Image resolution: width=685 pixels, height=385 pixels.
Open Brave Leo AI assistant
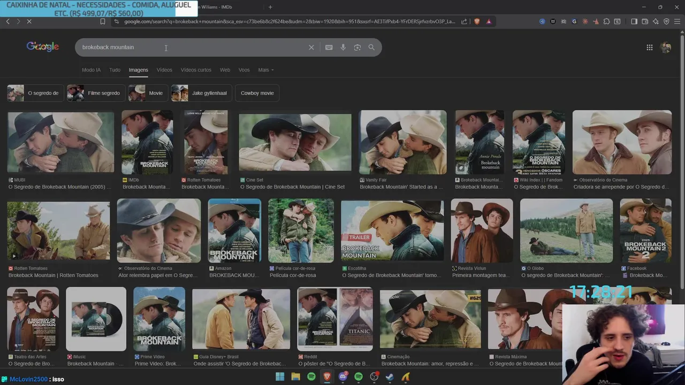[x=656, y=21]
